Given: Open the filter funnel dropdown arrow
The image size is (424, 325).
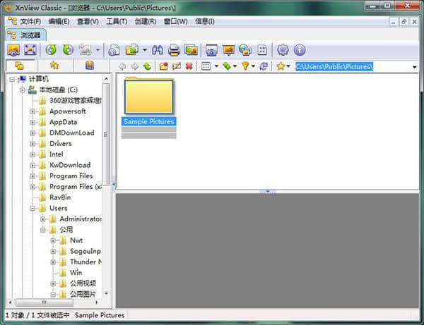Looking at the screenshot, I should pyautogui.click(x=254, y=66).
